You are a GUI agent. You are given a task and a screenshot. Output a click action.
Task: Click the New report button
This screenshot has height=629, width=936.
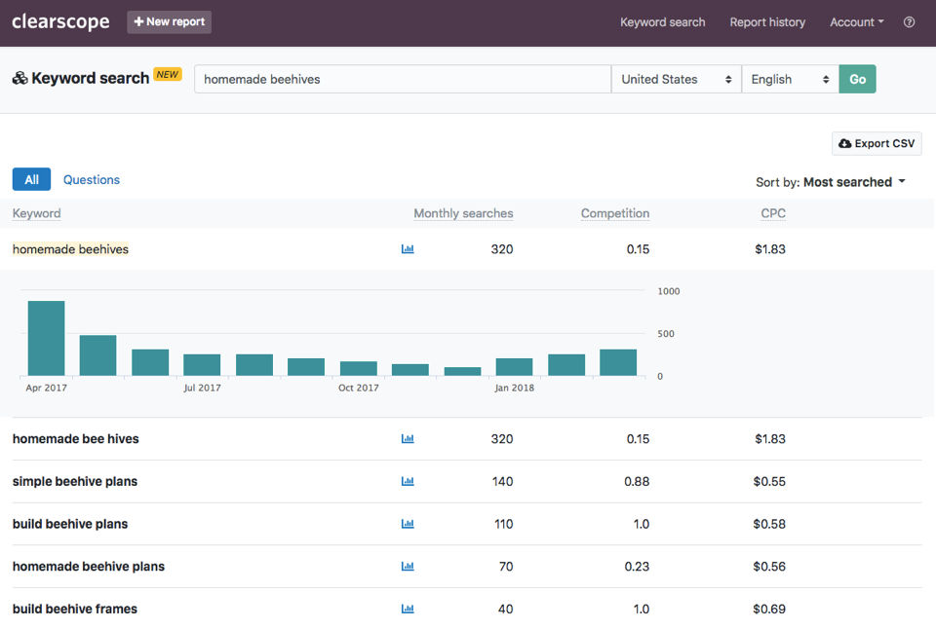169,22
